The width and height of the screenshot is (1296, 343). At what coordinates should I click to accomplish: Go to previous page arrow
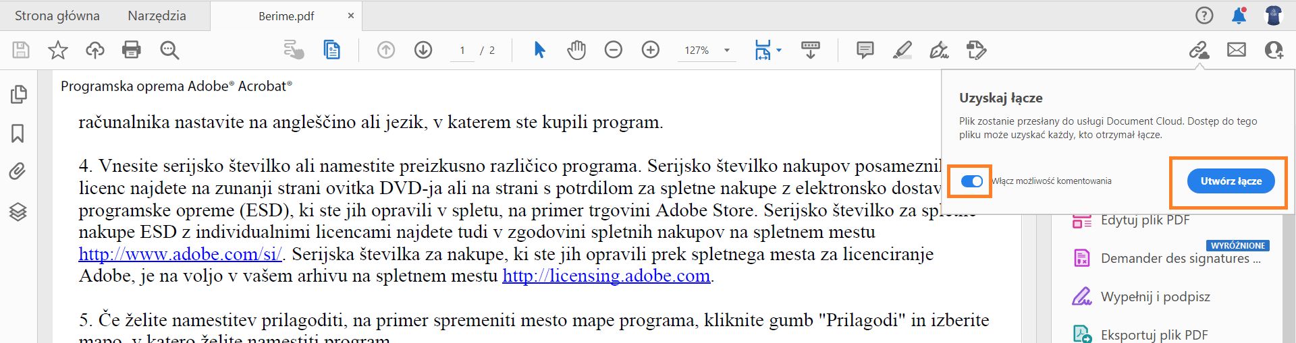tap(386, 50)
